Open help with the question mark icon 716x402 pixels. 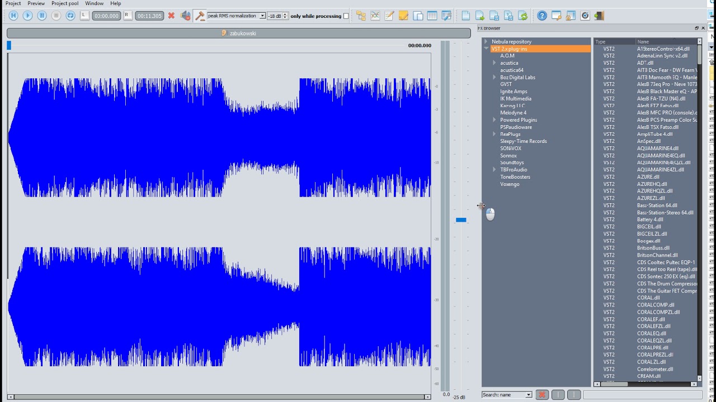[x=542, y=16]
